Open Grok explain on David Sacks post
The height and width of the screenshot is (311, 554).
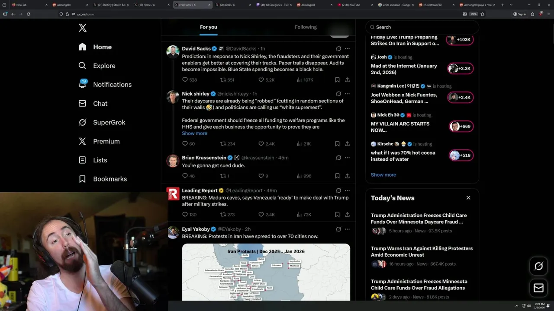[x=338, y=49]
